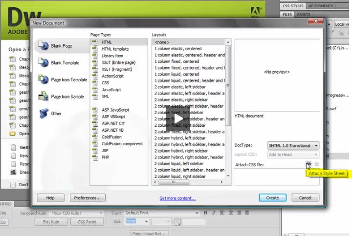The width and height of the screenshot is (352, 236).
Task: Click the video play button overlay
Action: (178, 118)
